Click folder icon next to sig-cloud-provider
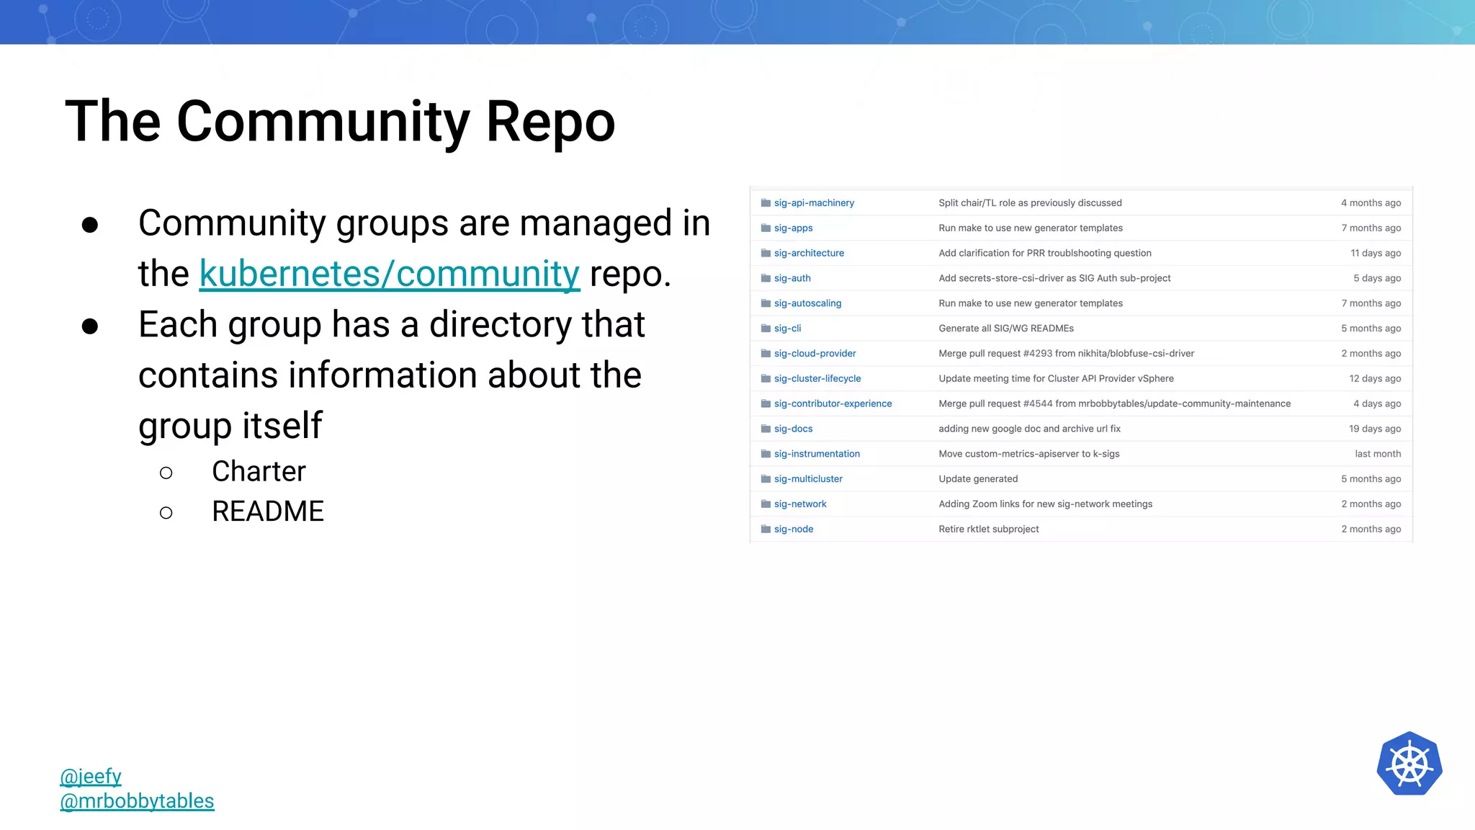This screenshot has width=1475, height=830. pyautogui.click(x=766, y=354)
